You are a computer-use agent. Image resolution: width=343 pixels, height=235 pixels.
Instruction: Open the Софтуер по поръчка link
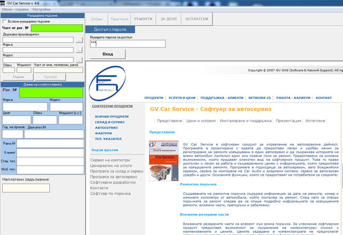110,193
